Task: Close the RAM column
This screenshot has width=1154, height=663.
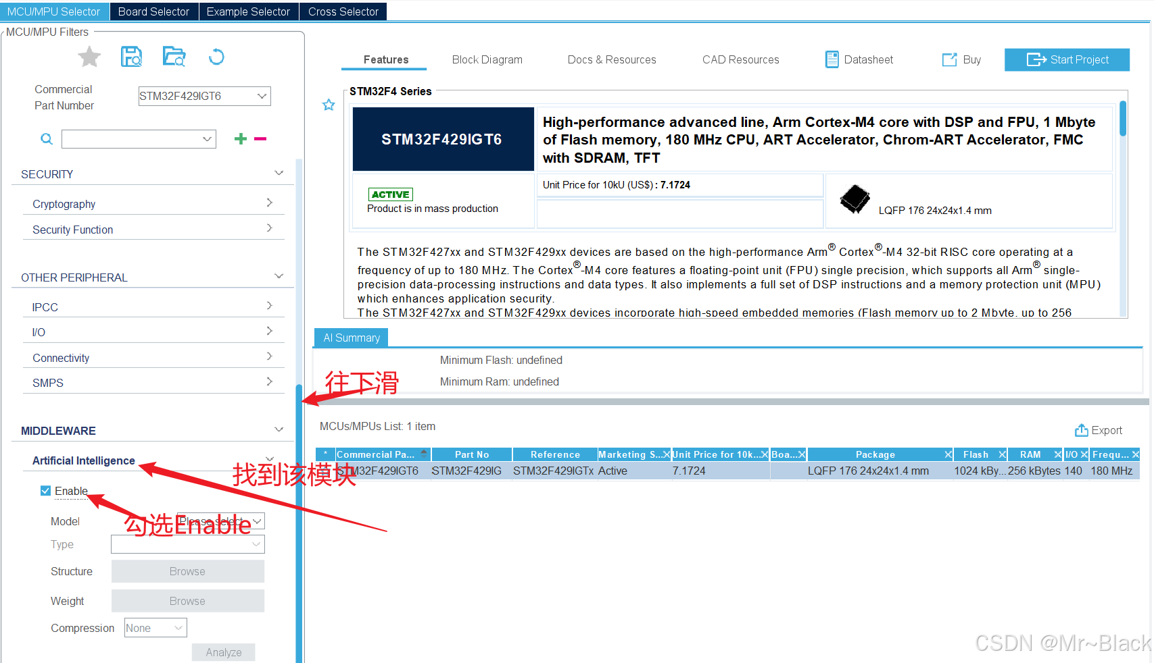Action: point(1058,454)
